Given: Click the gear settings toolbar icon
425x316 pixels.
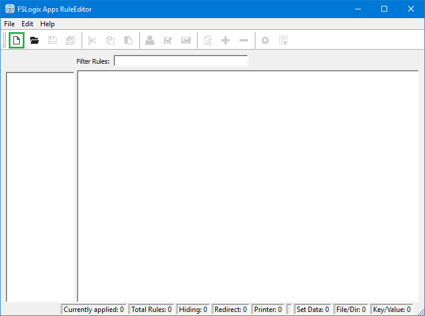Looking at the screenshot, I should tap(265, 40).
